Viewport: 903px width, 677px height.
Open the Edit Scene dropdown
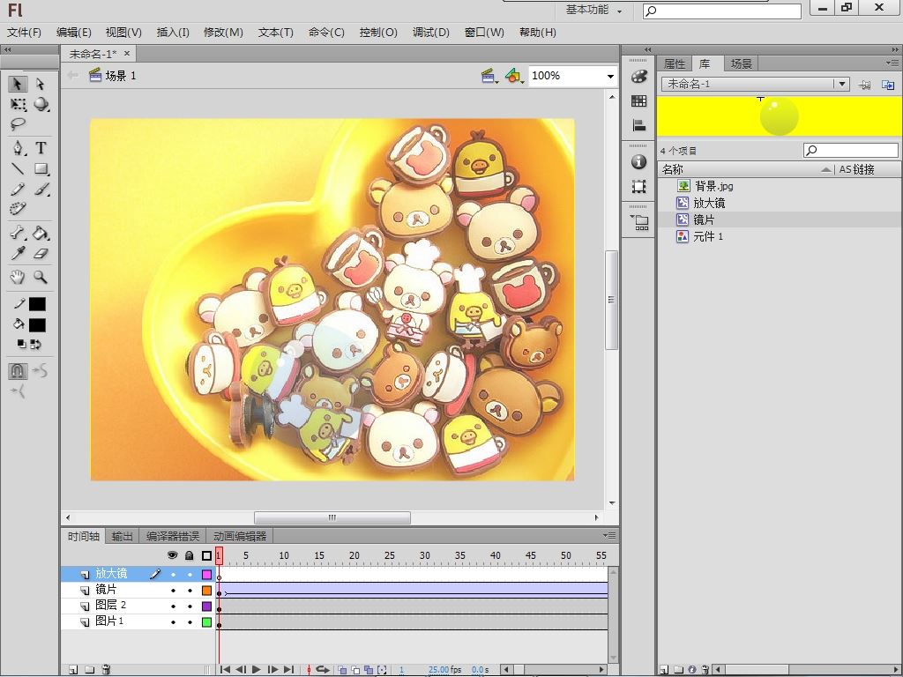tap(490, 76)
